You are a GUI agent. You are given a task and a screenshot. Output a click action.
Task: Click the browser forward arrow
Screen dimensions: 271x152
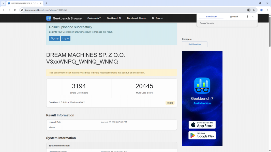coord(9,10)
